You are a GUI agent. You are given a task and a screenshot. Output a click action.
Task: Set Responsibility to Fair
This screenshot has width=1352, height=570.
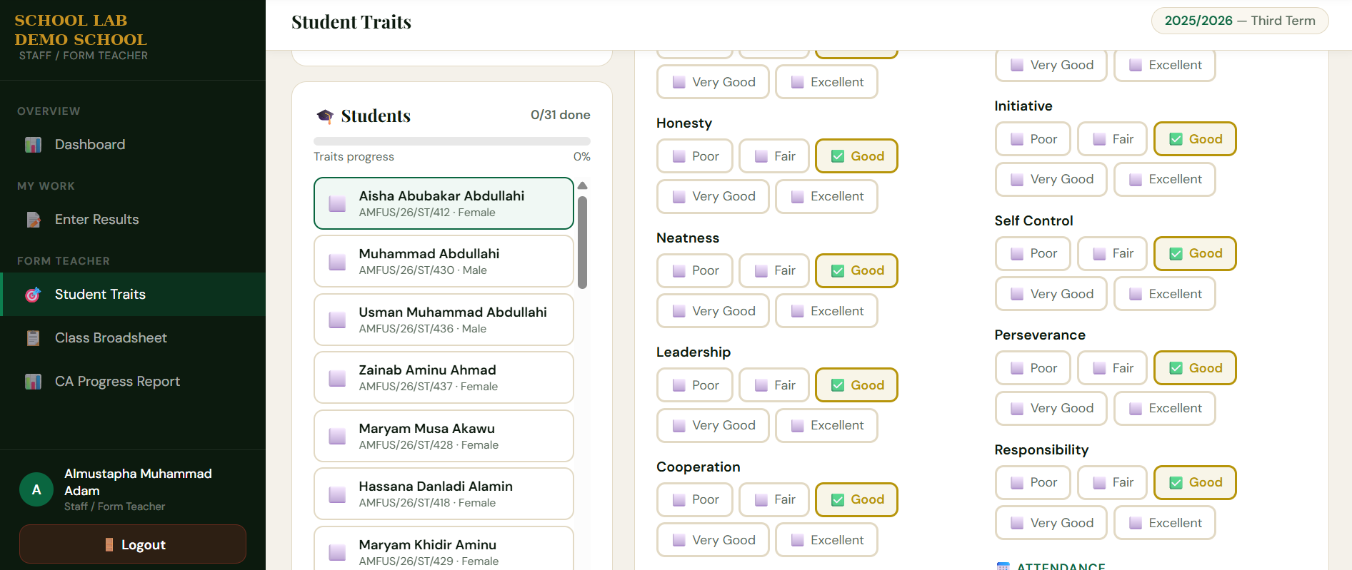pyautogui.click(x=1112, y=482)
